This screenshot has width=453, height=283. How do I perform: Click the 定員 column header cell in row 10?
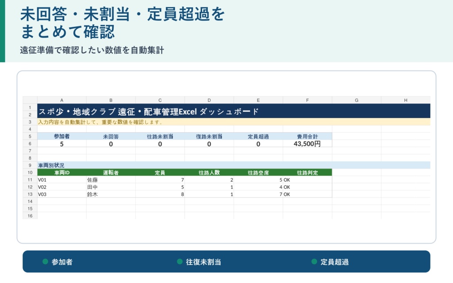point(160,172)
